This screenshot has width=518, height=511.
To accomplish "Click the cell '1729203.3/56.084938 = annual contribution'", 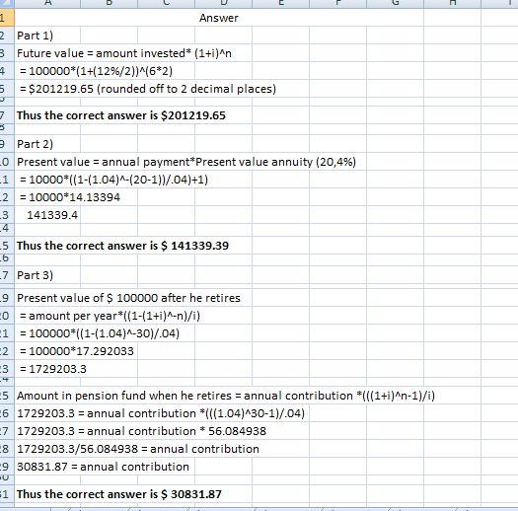I will 138,449.
